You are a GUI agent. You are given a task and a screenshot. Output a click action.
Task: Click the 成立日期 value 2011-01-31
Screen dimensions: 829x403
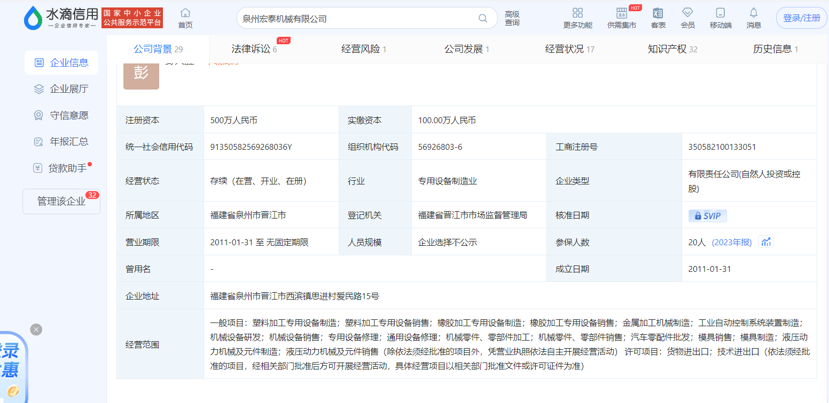710,269
